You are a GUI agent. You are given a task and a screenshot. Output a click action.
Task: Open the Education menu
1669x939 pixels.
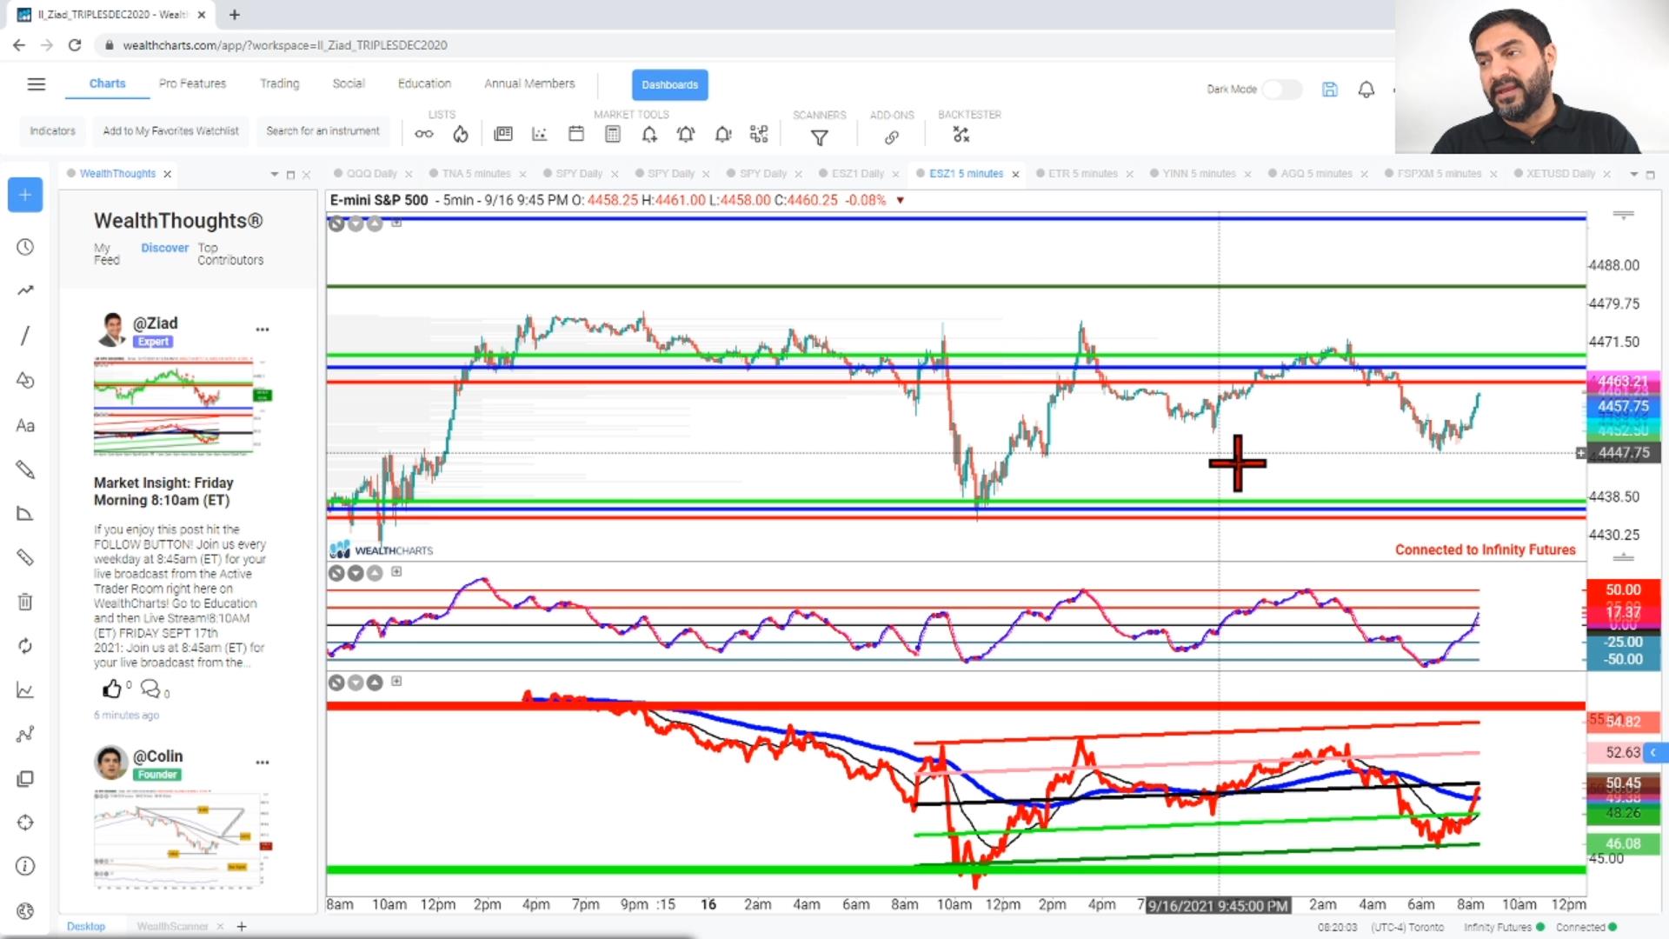point(424,83)
